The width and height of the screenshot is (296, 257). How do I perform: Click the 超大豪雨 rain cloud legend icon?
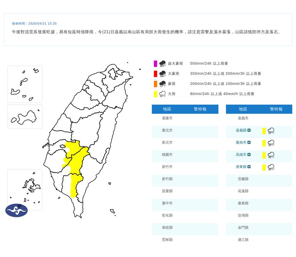coord(162,64)
